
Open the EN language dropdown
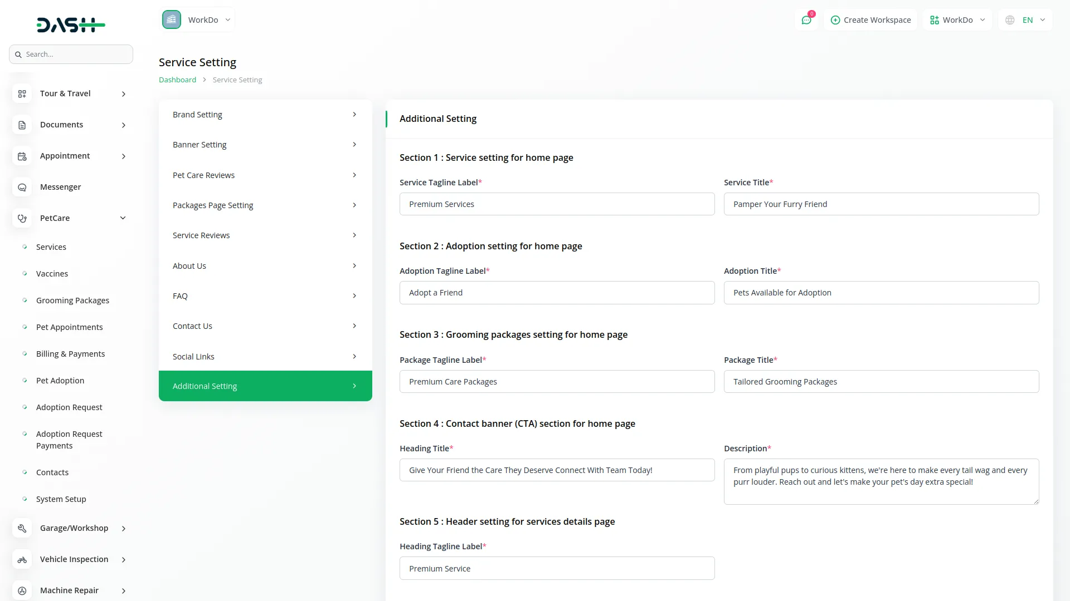(x=1025, y=20)
